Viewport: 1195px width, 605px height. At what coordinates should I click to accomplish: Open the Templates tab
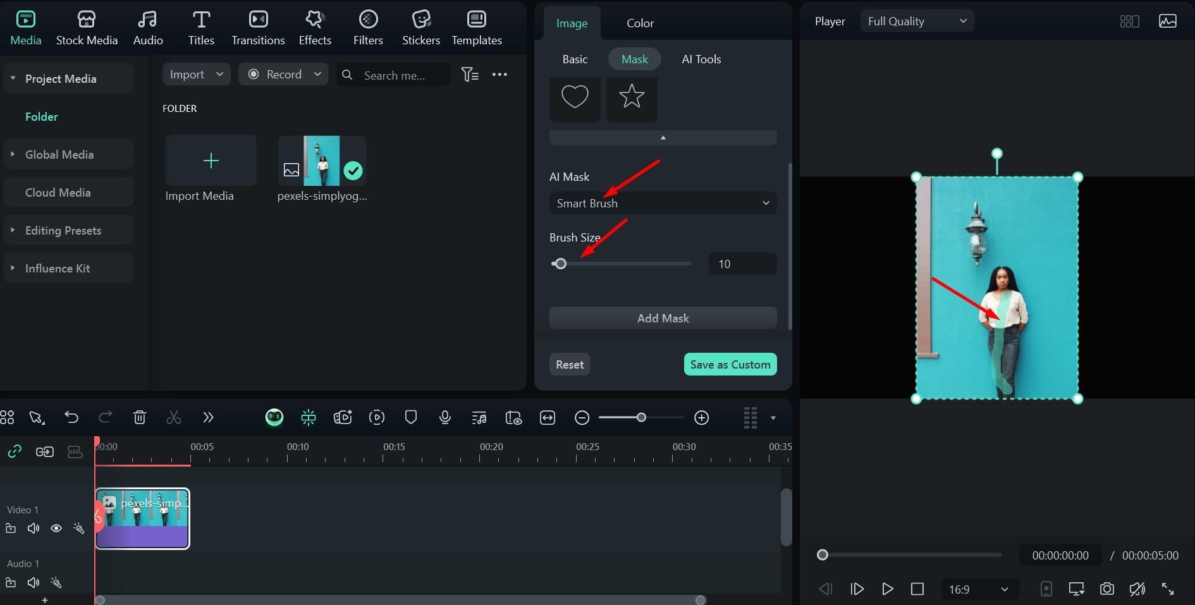tap(477, 28)
